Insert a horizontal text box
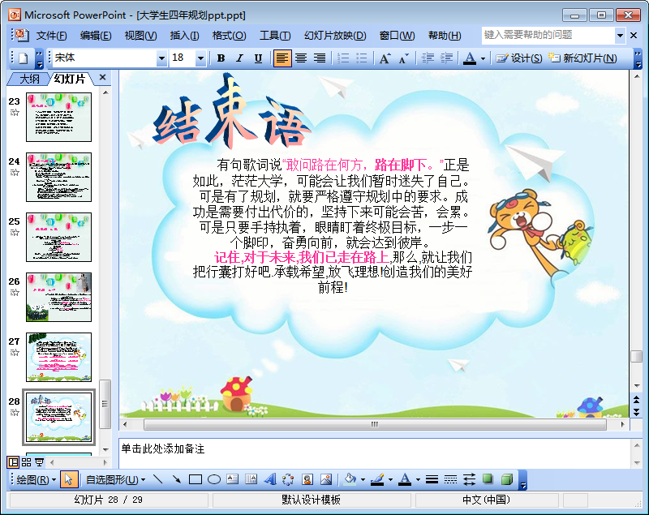The image size is (649, 515). point(233,479)
